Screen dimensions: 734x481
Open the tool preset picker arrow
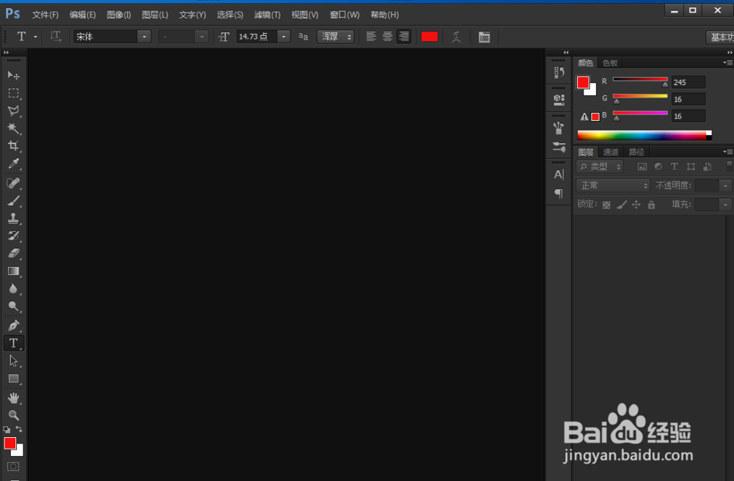coord(35,37)
